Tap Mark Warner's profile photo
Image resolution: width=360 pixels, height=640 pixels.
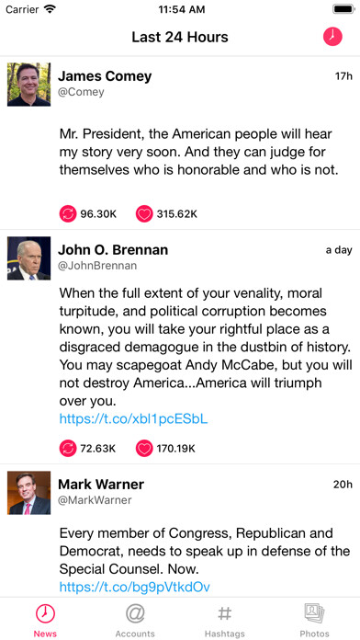tap(29, 493)
